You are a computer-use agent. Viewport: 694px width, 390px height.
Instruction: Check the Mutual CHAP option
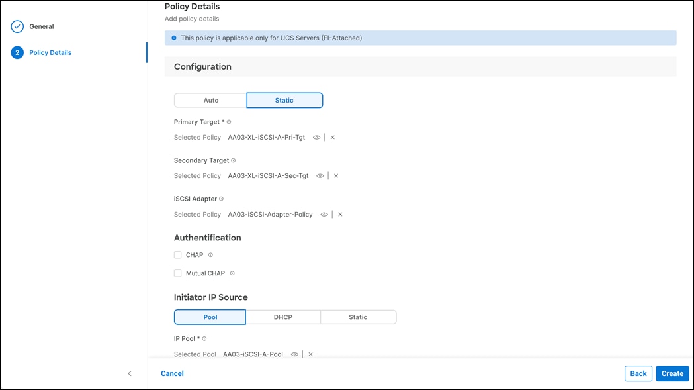click(177, 273)
